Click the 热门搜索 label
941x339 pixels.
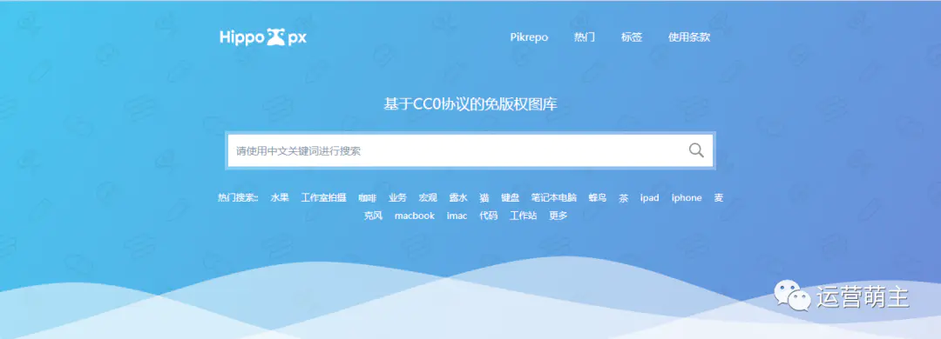pyautogui.click(x=238, y=197)
